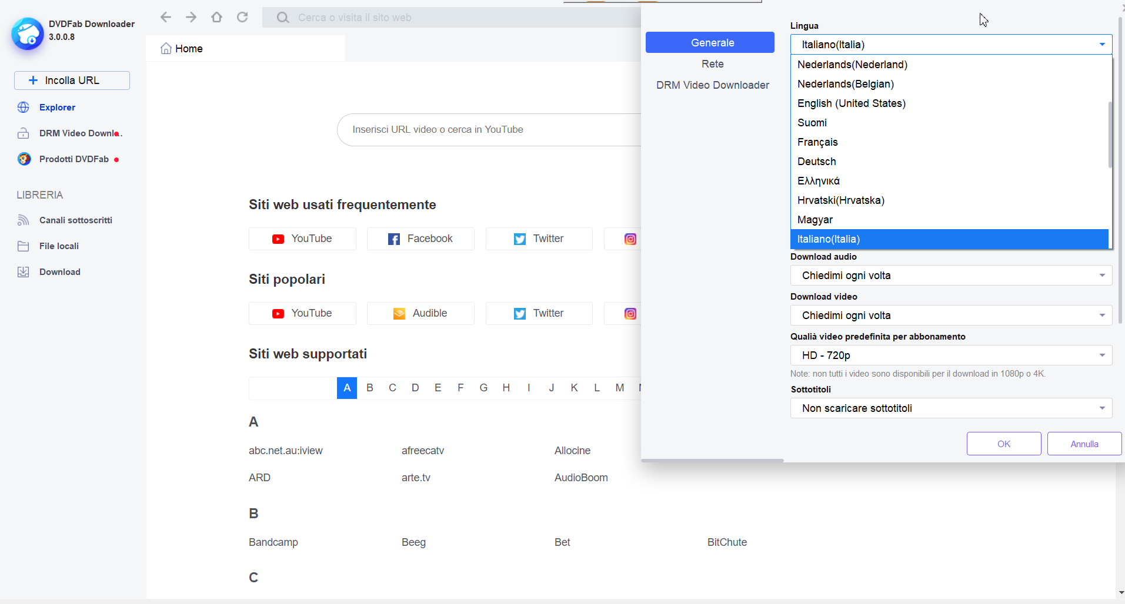Image resolution: width=1125 pixels, height=604 pixels.
Task: Switch to the Rete settings tab
Action: pyautogui.click(x=712, y=64)
